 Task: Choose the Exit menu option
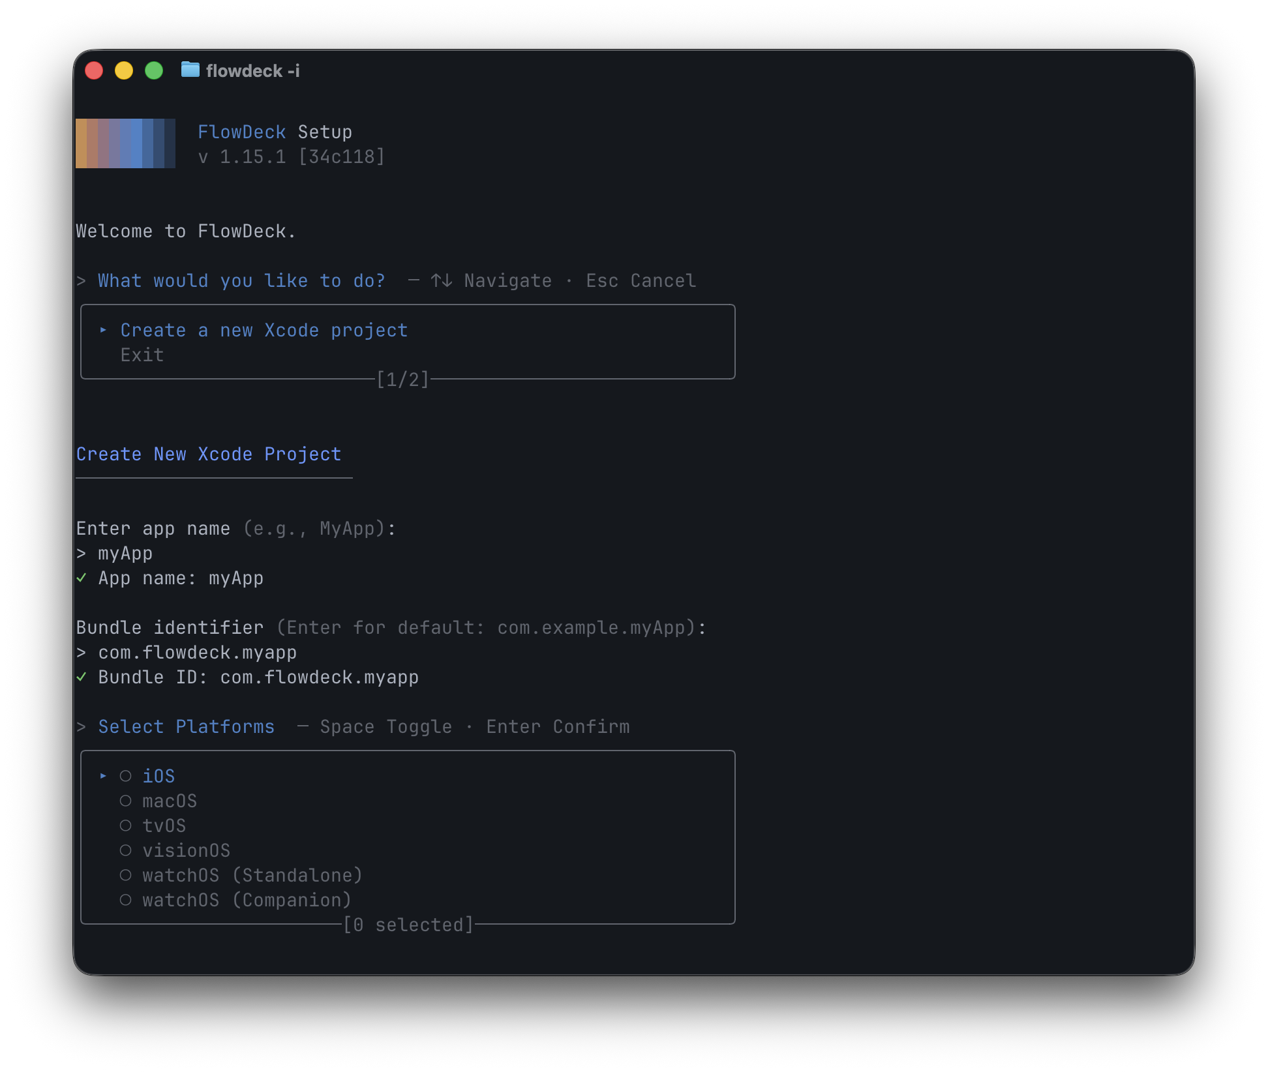[142, 355]
